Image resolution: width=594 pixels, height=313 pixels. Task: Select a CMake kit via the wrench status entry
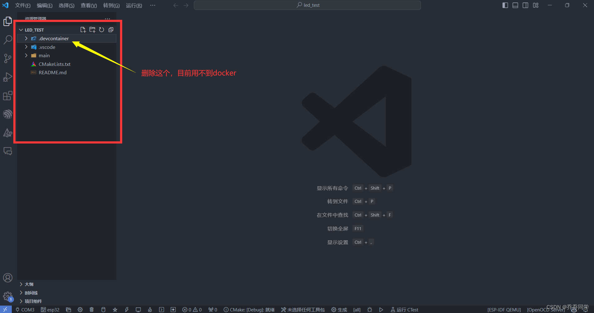pos(303,310)
